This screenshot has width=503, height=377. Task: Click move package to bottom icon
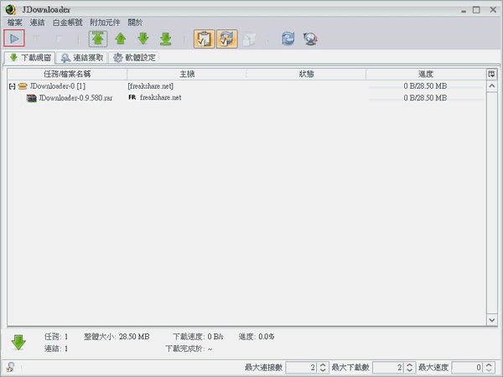(x=165, y=39)
